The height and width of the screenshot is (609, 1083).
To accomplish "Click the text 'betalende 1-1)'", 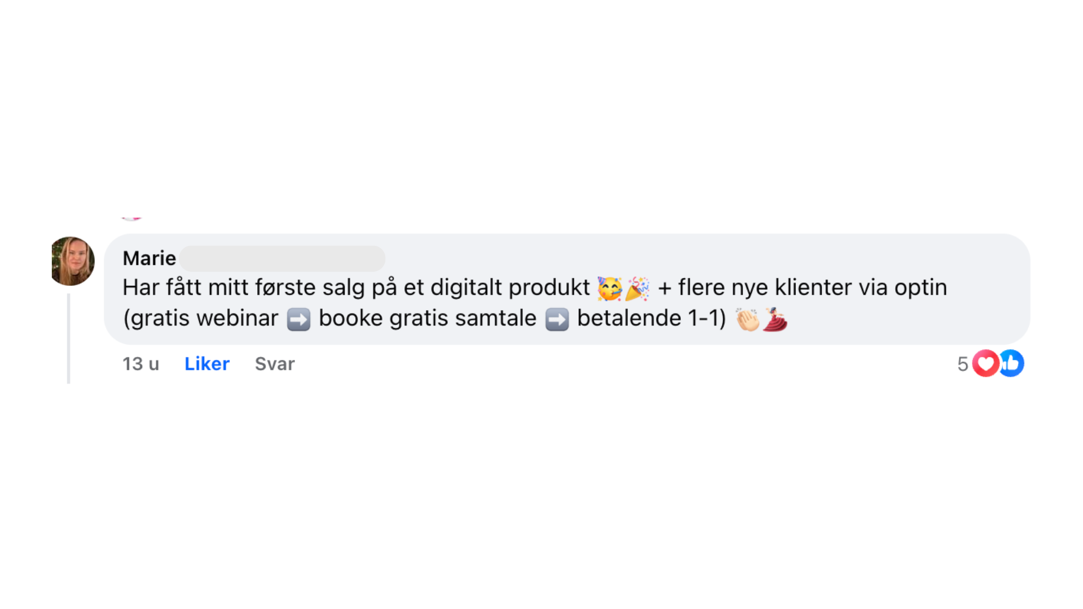I will click(x=651, y=318).
